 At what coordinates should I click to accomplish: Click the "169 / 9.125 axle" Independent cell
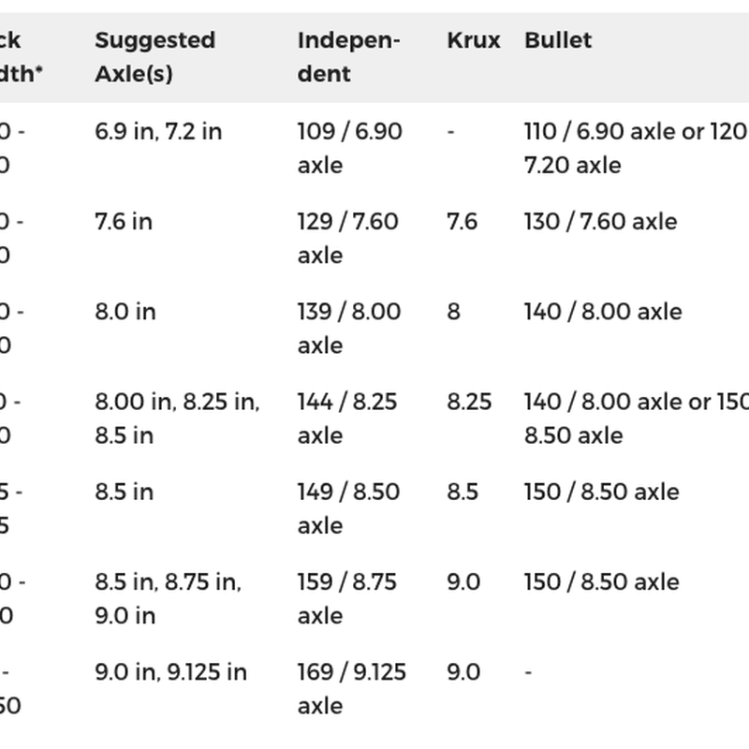(351, 688)
